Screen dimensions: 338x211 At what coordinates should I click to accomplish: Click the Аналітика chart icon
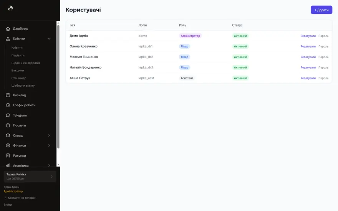pyautogui.click(x=8, y=165)
